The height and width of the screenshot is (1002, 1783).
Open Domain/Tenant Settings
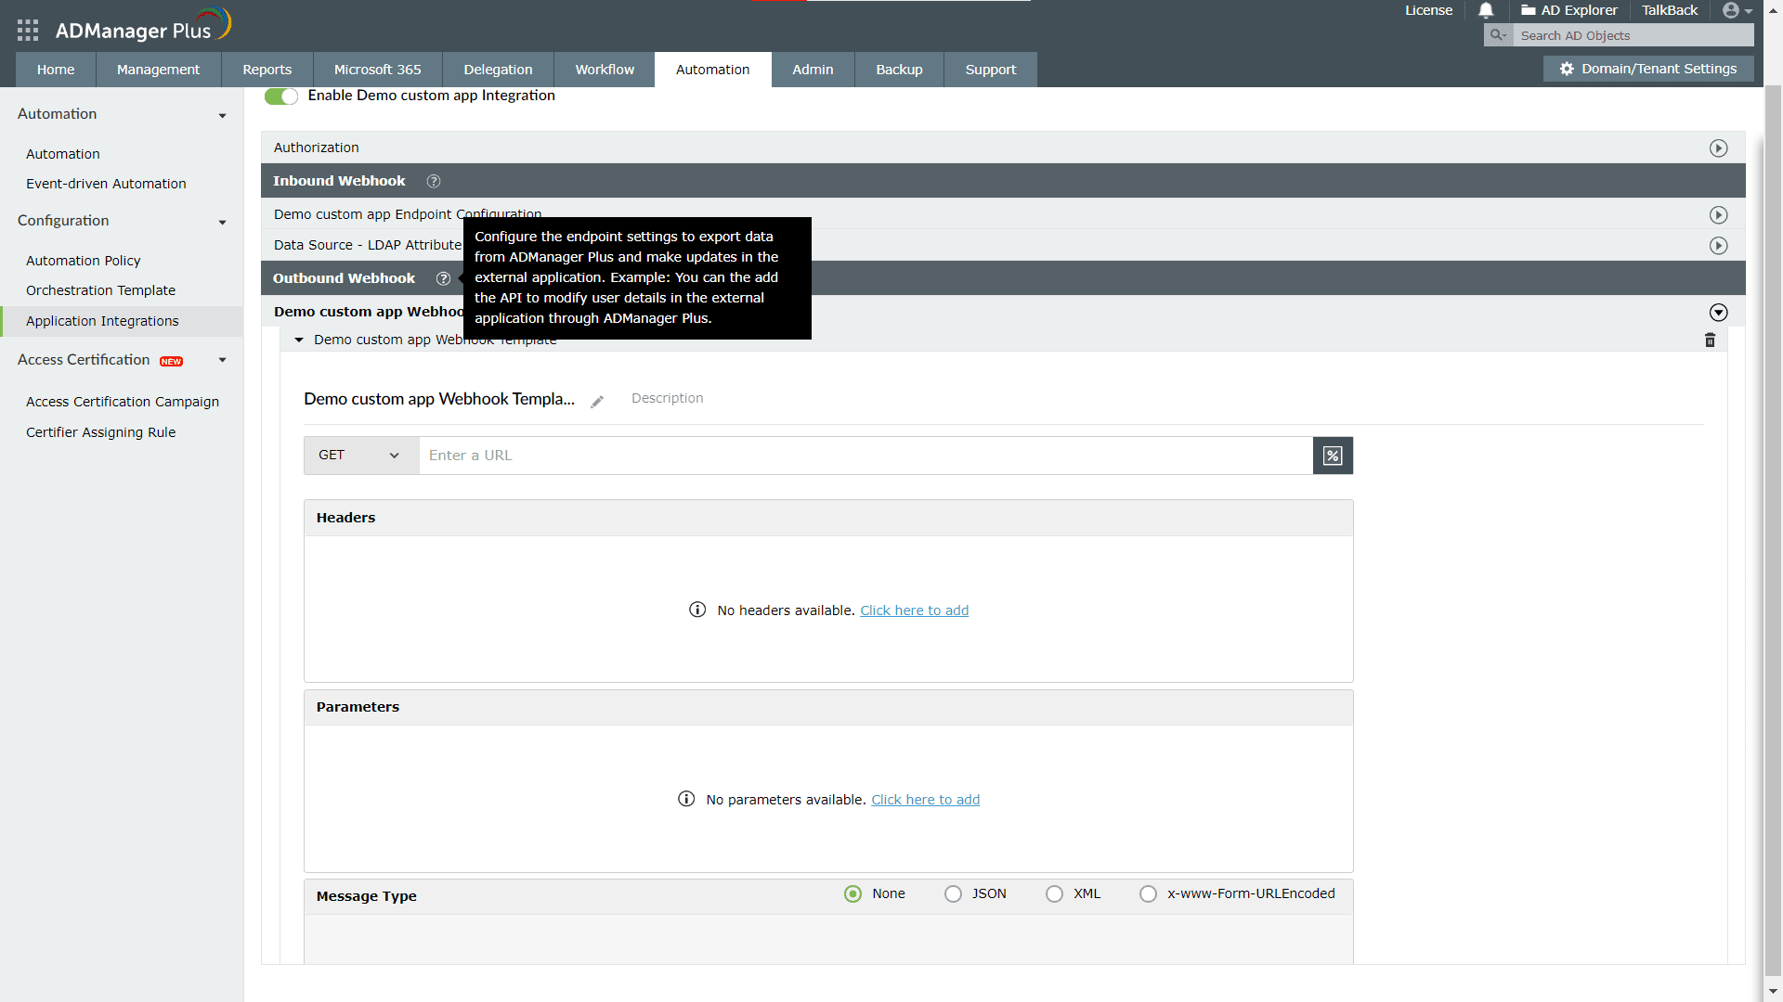coord(1648,69)
